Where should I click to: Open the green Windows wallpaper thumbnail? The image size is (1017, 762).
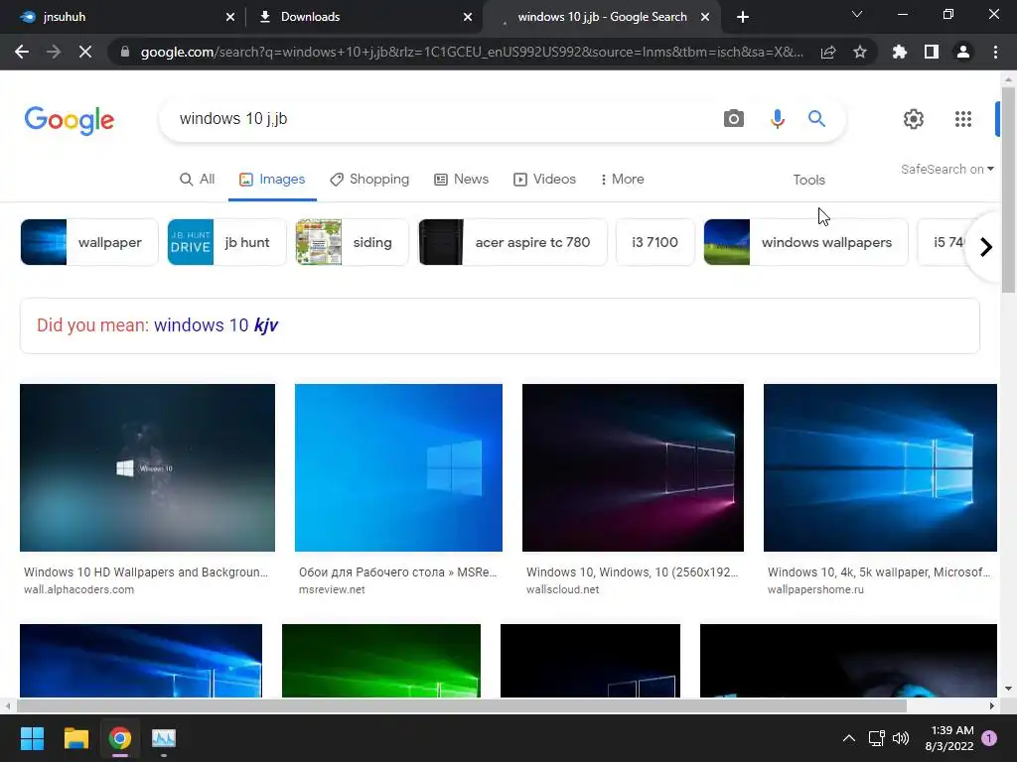click(x=381, y=661)
